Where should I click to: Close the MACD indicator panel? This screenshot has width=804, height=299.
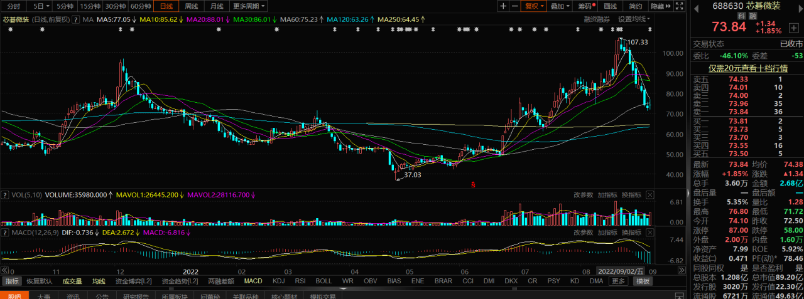coord(650,233)
